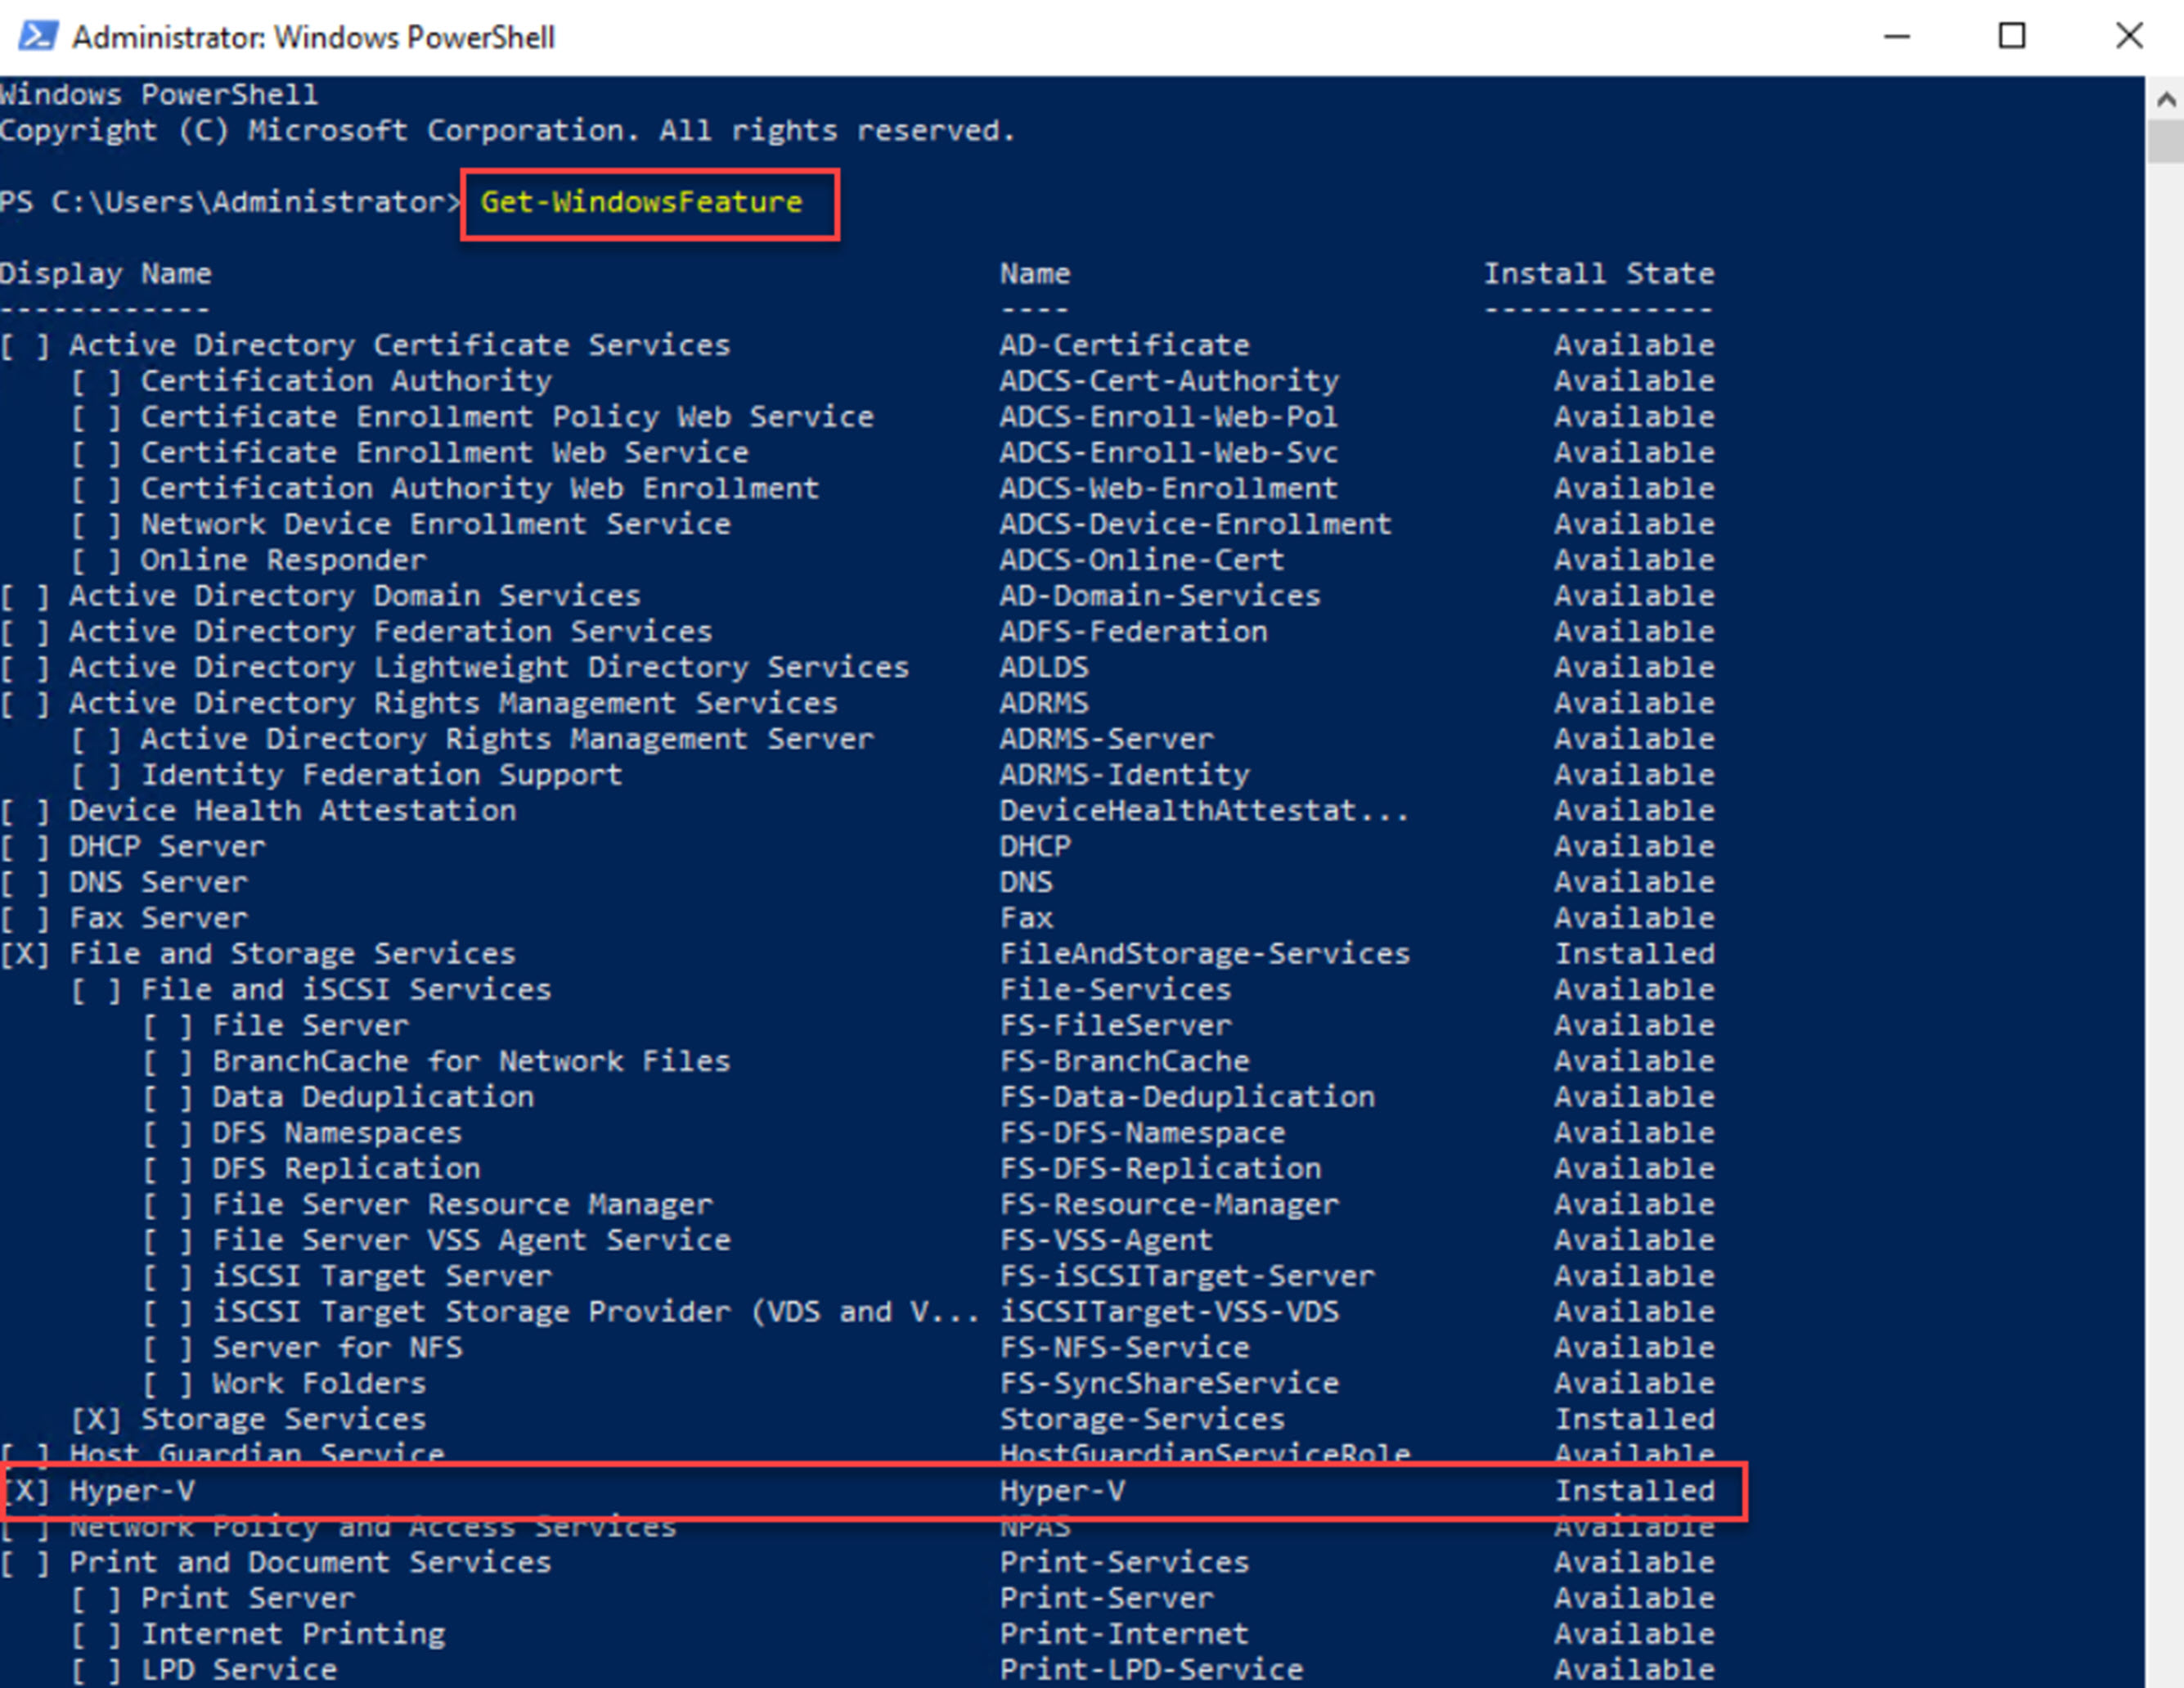Click the Install State column header

pyautogui.click(x=1598, y=272)
